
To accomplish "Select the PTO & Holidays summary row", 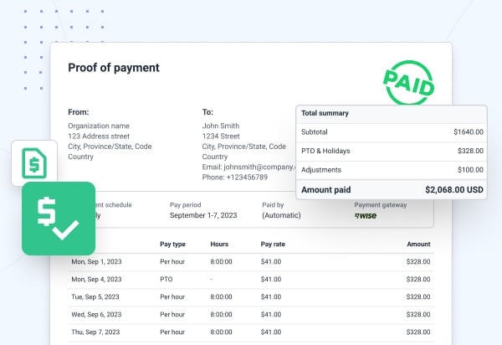I will pos(391,151).
